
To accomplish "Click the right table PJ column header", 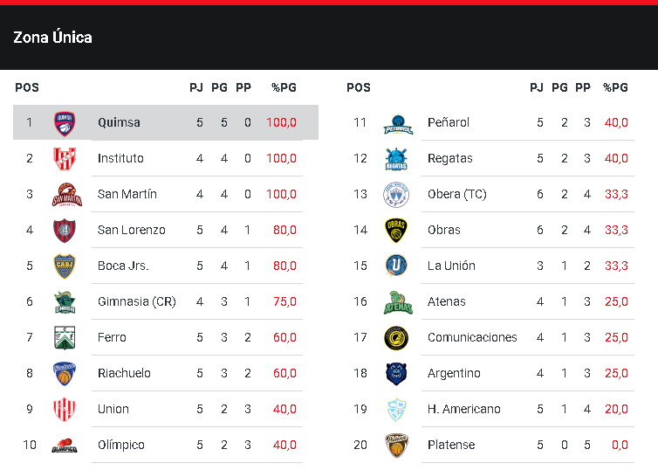I will (537, 87).
